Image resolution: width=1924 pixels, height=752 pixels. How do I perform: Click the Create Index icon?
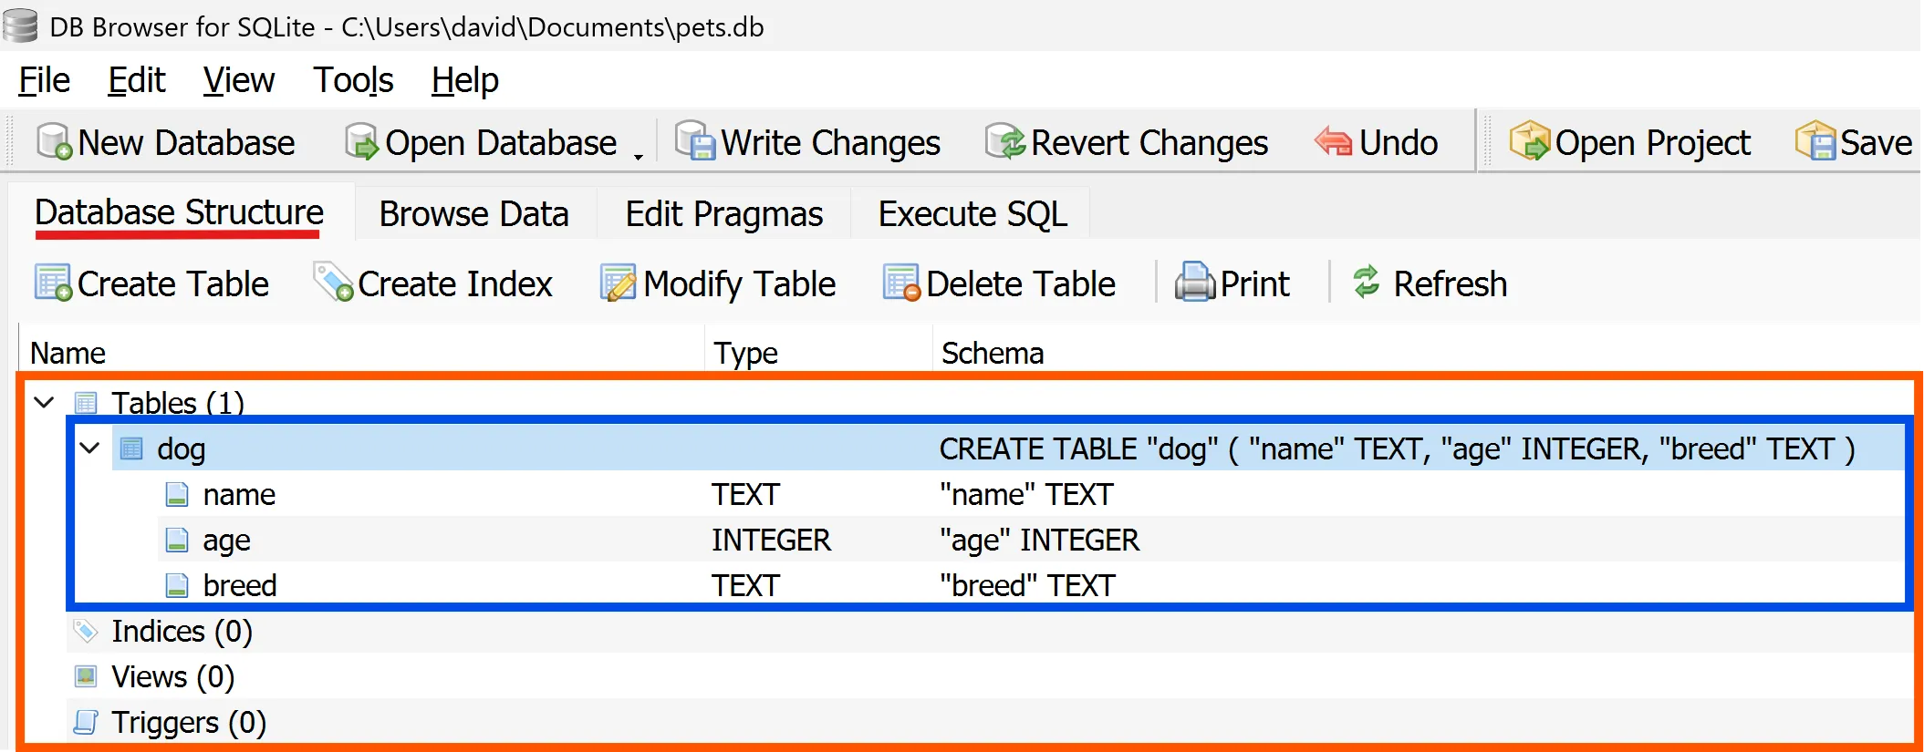pos(333,283)
